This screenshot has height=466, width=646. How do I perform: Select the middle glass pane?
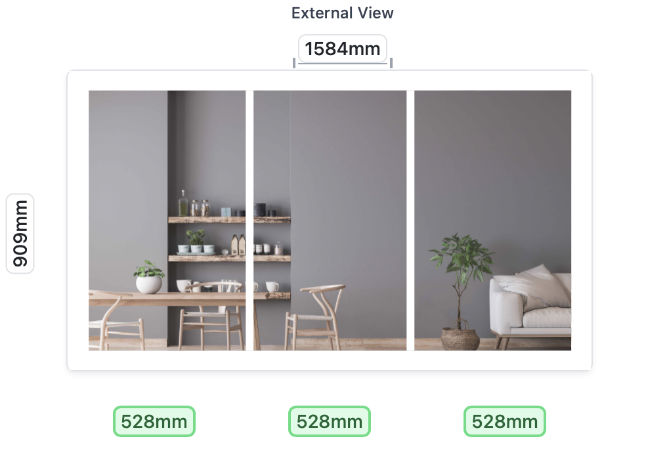(330, 221)
